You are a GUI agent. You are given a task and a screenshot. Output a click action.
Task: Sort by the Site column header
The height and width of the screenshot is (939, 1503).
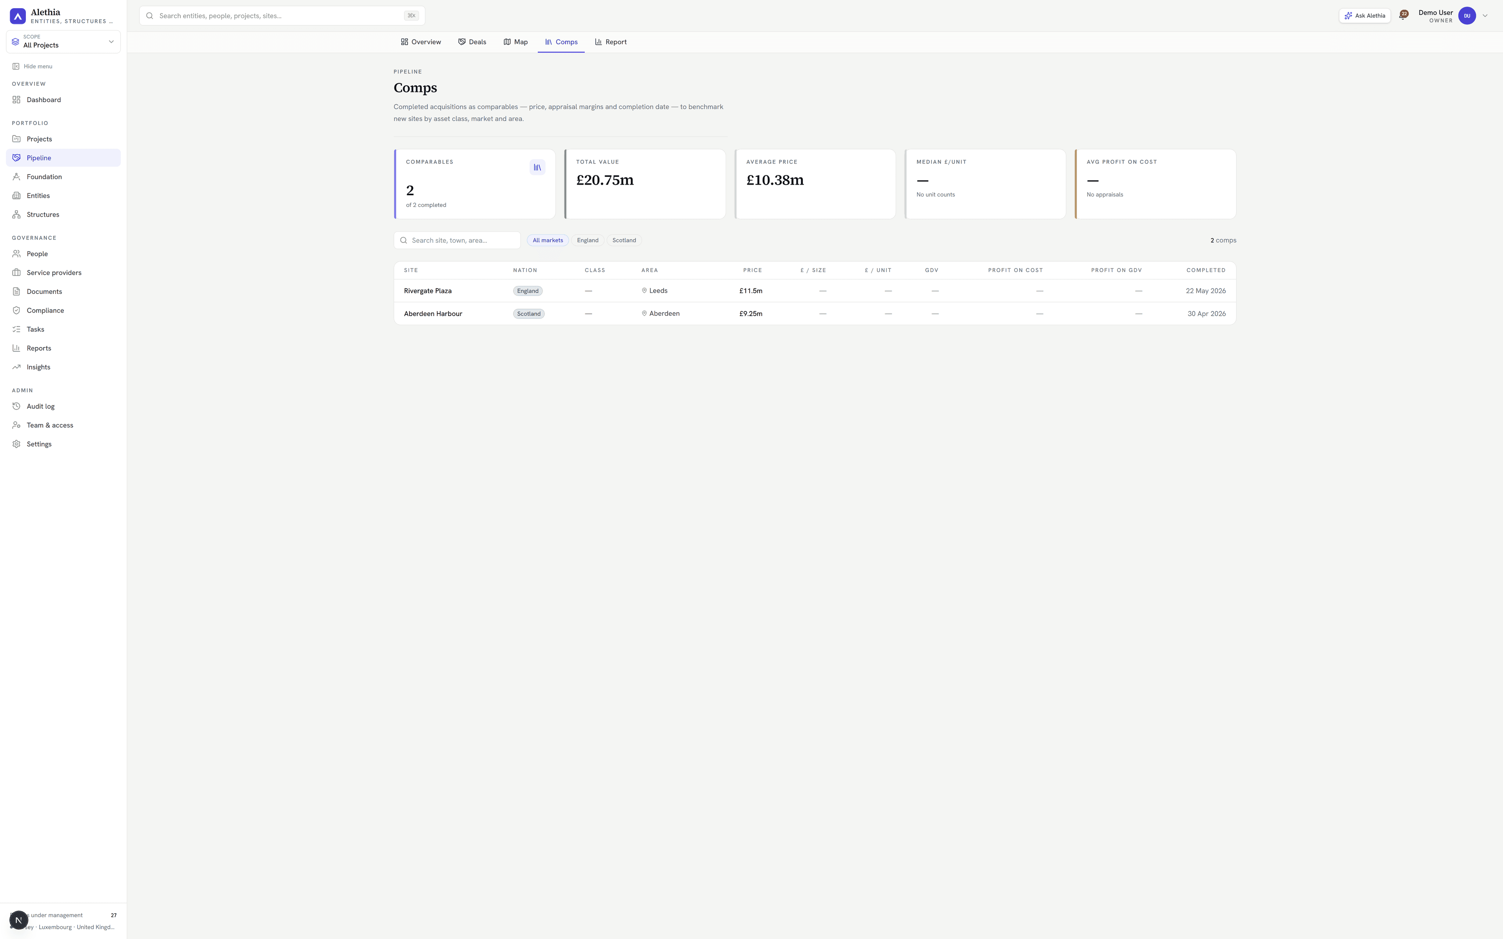(x=411, y=270)
